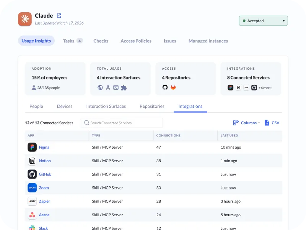Open the Notion app link

coord(45,161)
